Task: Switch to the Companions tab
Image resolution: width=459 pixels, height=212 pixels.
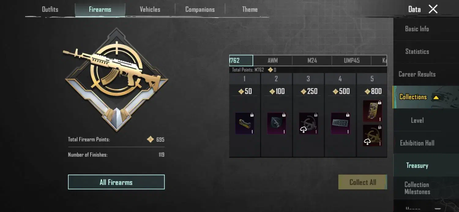Action: (x=200, y=9)
